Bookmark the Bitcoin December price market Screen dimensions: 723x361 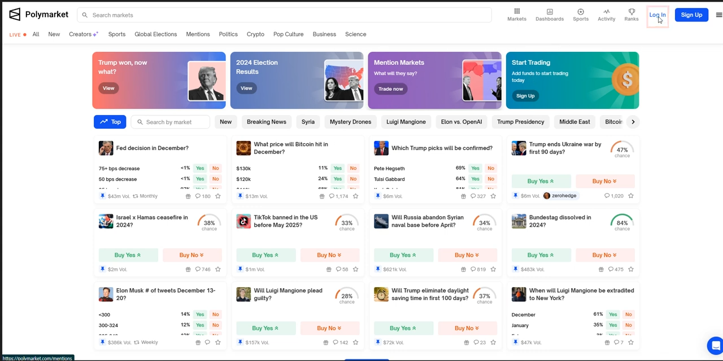(x=356, y=196)
